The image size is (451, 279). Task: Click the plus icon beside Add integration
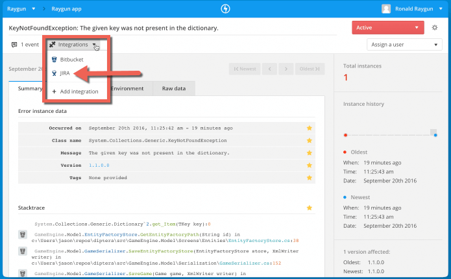[54, 91]
